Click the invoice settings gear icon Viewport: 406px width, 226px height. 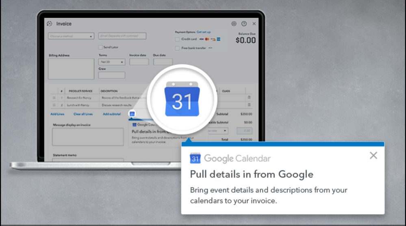234,24
